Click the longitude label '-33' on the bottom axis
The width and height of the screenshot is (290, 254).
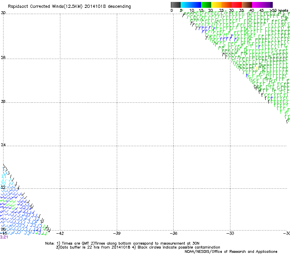point(230,233)
